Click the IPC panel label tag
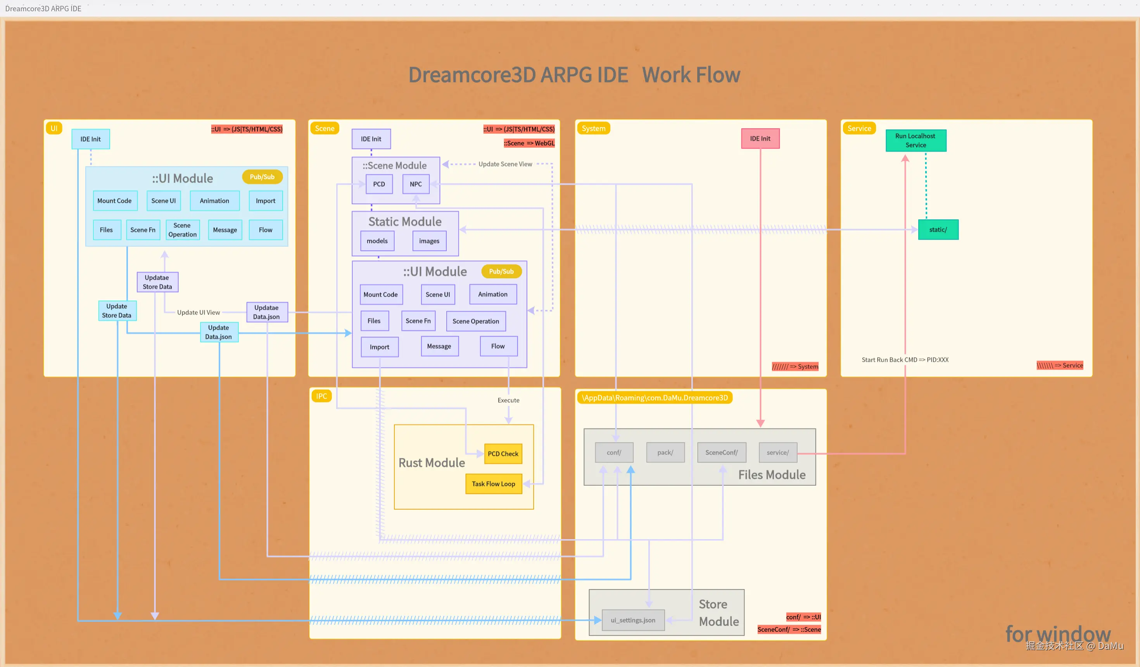 321,396
